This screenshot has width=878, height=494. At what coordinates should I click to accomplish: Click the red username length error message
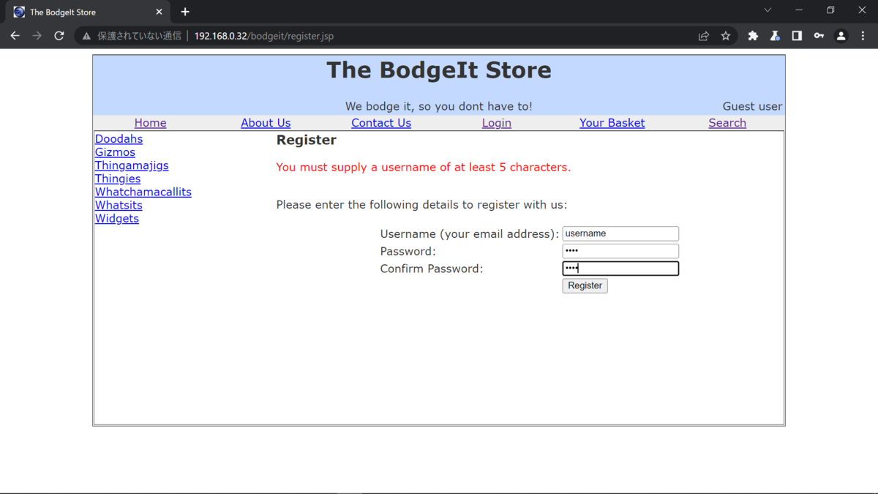tap(424, 167)
